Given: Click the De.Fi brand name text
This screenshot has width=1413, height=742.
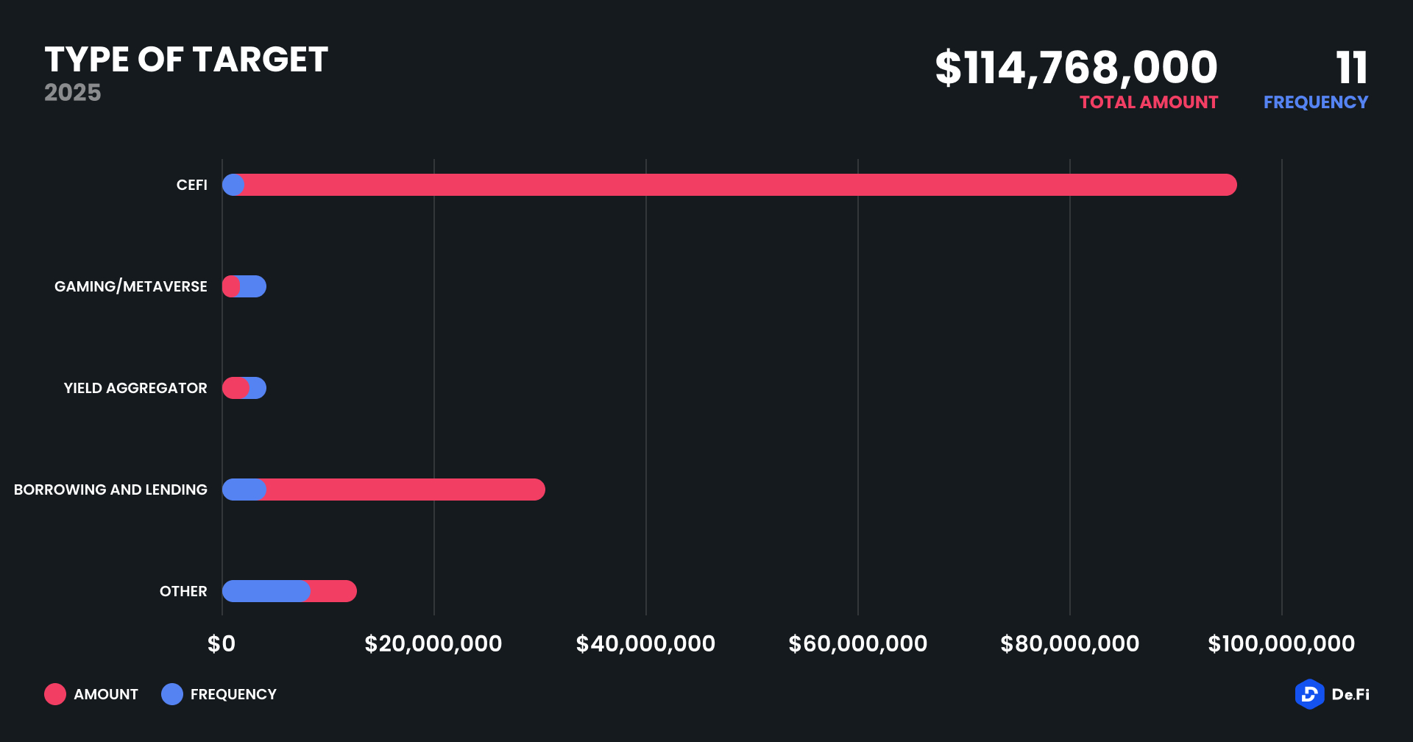Looking at the screenshot, I should coord(1350,694).
